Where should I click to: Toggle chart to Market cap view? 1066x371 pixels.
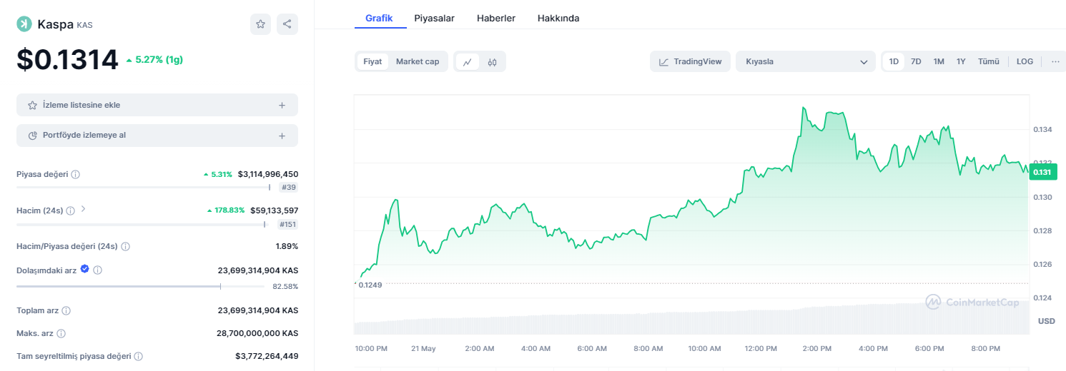pyautogui.click(x=418, y=61)
